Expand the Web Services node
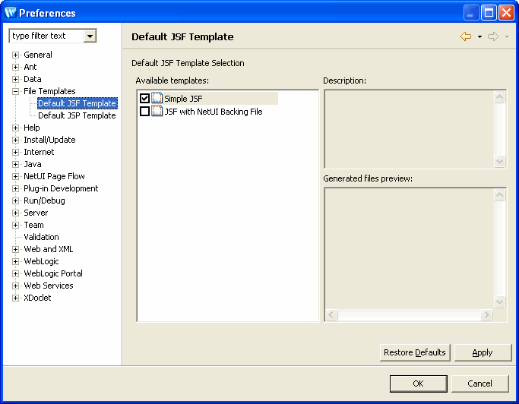The width and height of the screenshot is (519, 404). point(15,286)
